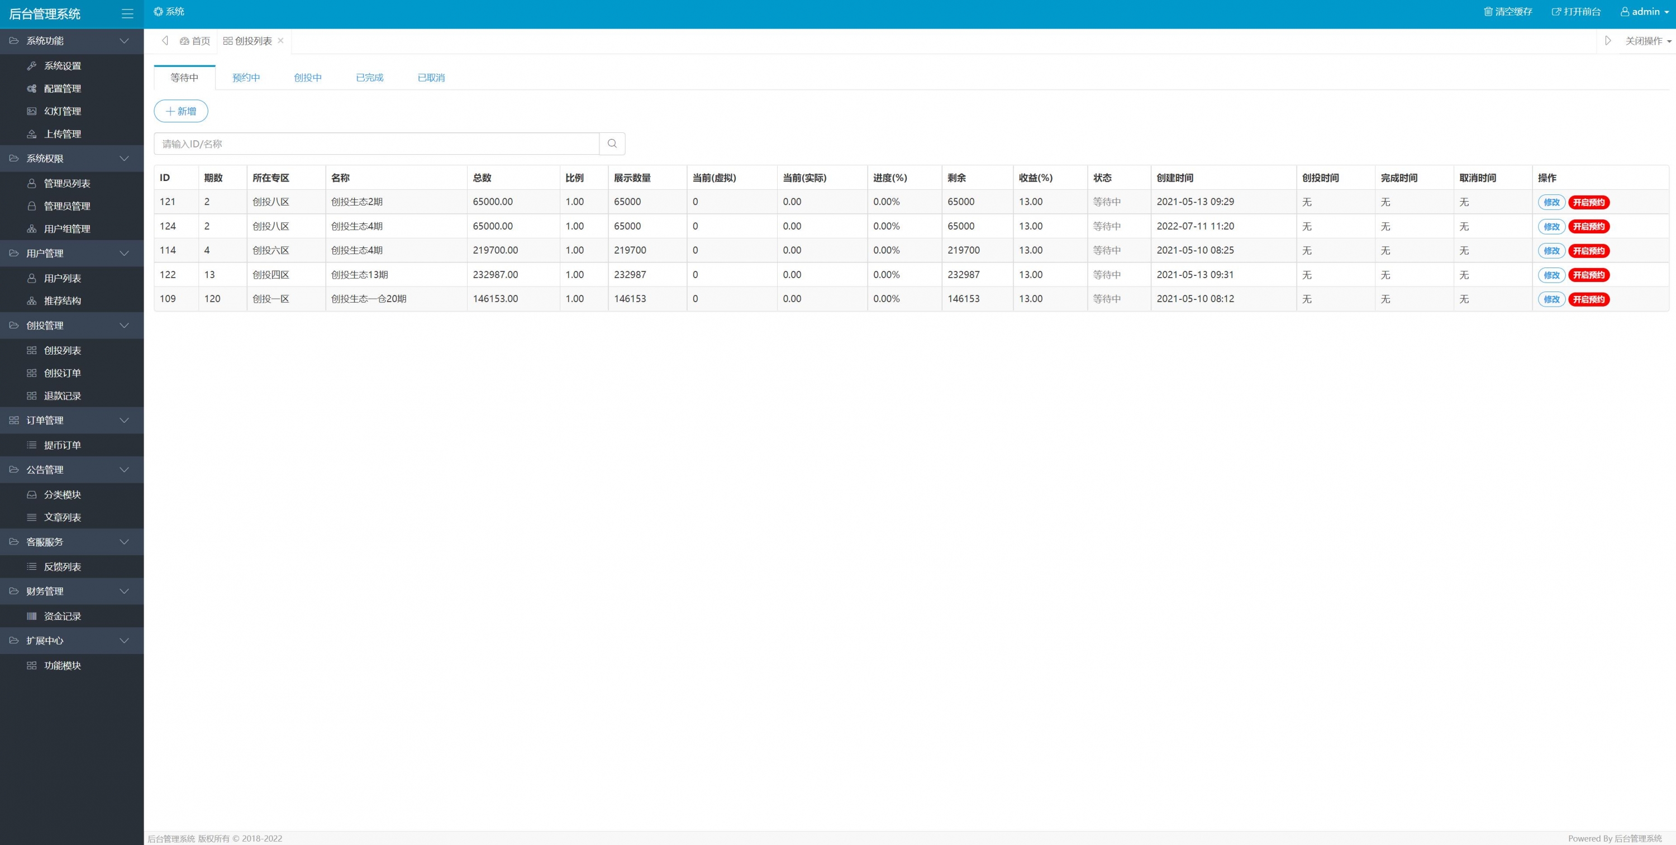Close the 创投列表 tab via its X
This screenshot has width=1676, height=845.
coord(280,40)
